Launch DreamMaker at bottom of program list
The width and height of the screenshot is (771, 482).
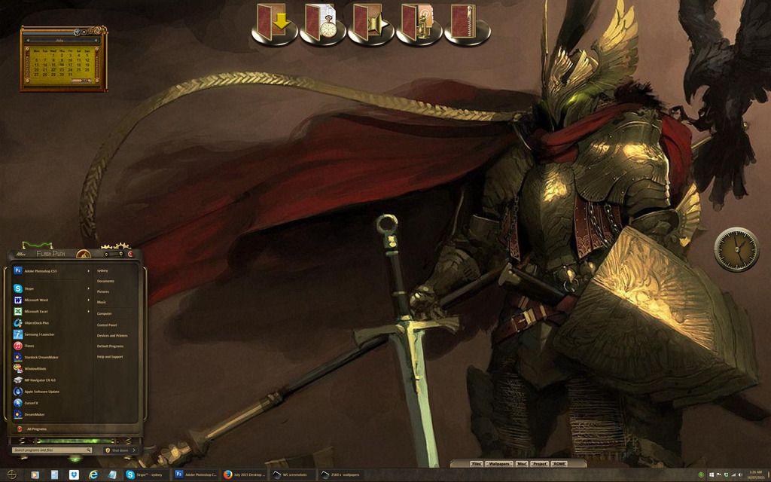(x=51, y=415)
